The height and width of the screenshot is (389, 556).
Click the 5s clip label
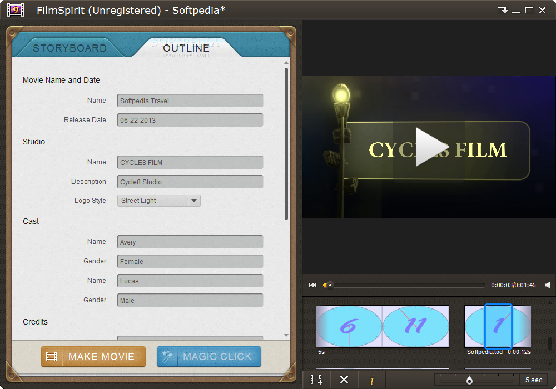click(x=321, y=352)
